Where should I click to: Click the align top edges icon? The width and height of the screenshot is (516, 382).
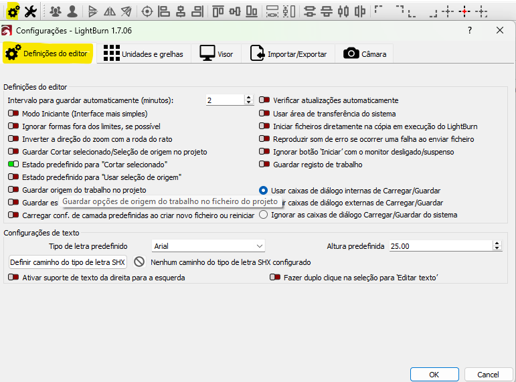[218, 11]
